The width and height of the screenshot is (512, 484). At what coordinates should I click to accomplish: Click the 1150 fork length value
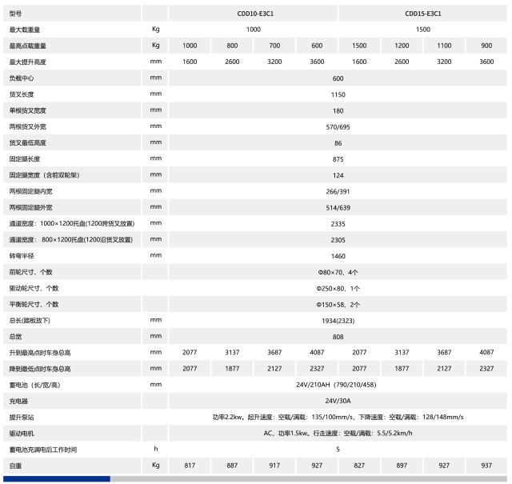[338, 94]
